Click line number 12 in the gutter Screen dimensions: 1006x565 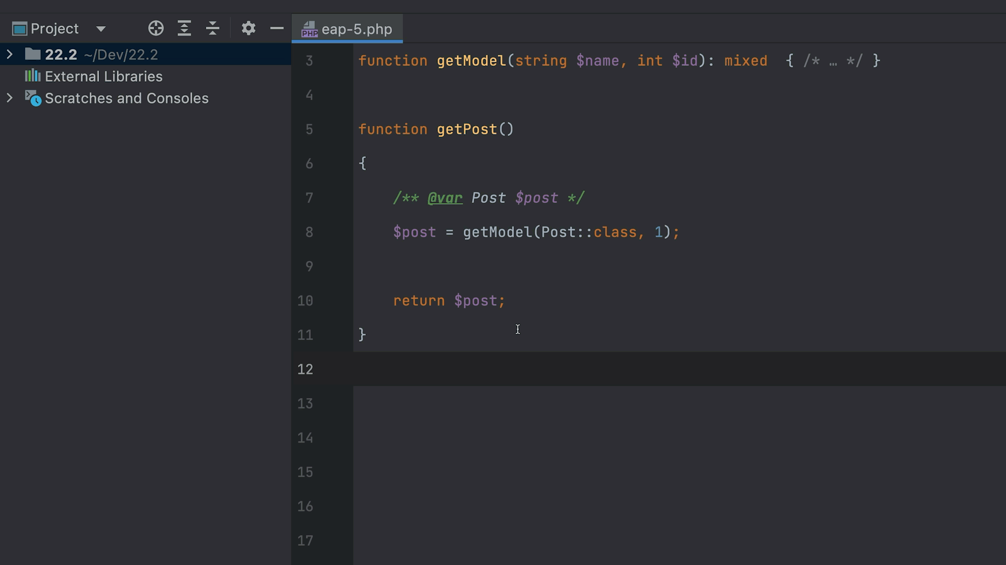click(x=305, y=369)
